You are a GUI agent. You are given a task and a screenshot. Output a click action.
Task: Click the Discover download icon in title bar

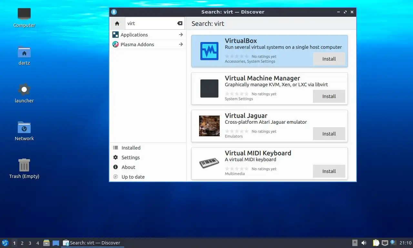pos(114,12)
